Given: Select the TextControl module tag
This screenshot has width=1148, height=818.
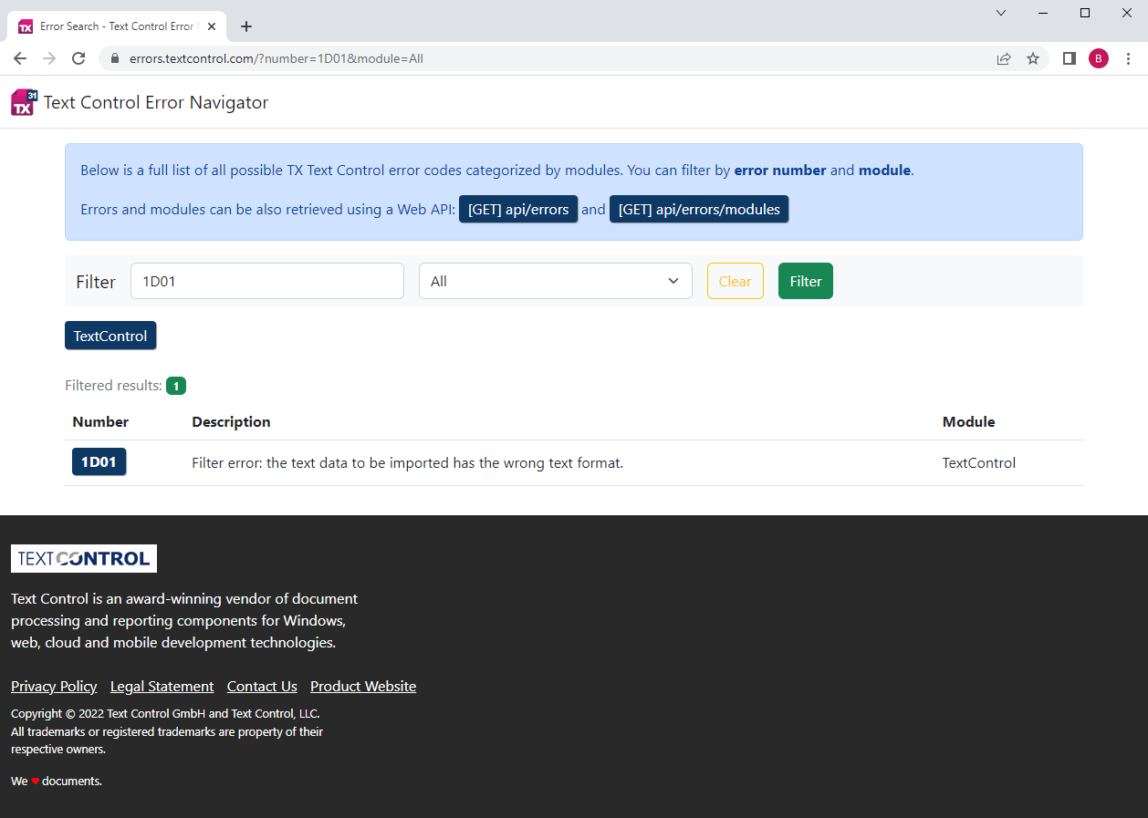Looking at the screenshot, I should [110, 336].
